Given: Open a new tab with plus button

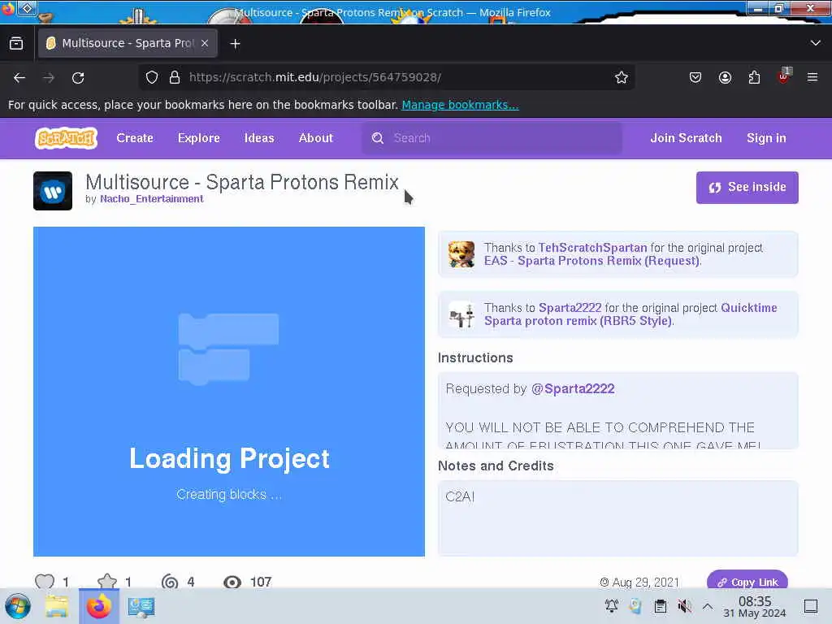Looking at the screenshot, I should [235, 44].
